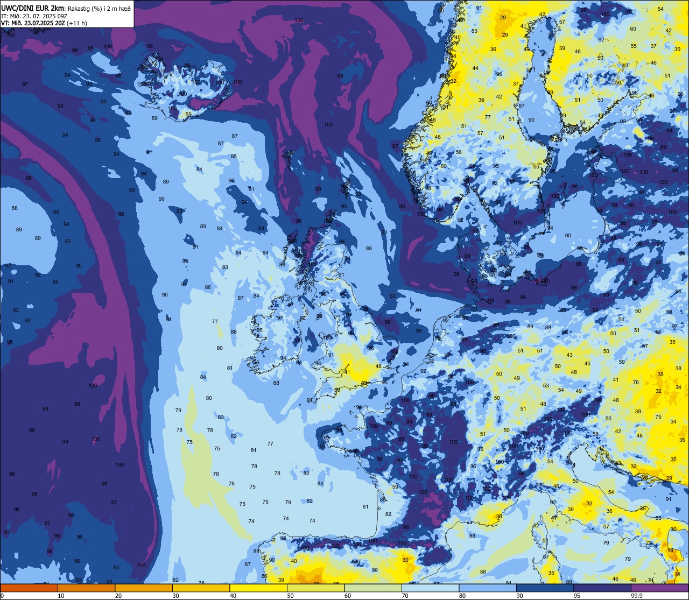Click the '(+11 h)' forecast offset text
Screen dimensions: 689x600
pyautogui.click(x=78, y=23)
